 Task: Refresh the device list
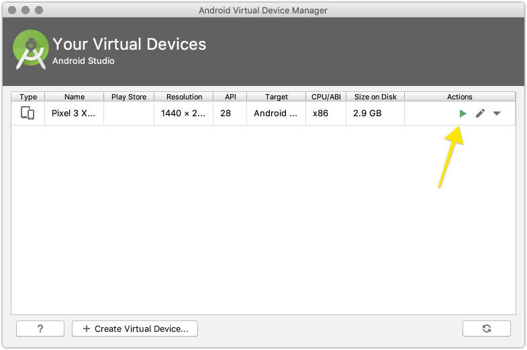click(486, 329)
